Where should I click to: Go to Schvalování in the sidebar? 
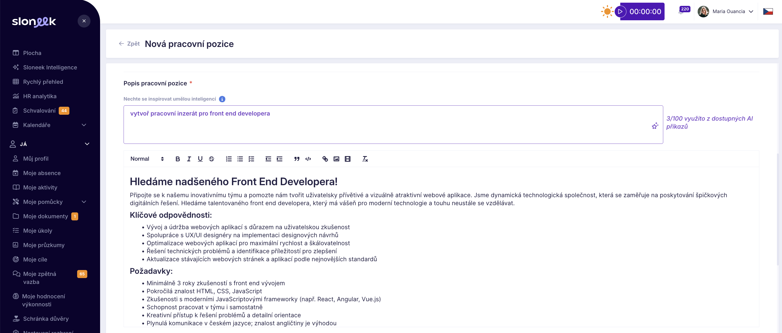coord(39,110)
